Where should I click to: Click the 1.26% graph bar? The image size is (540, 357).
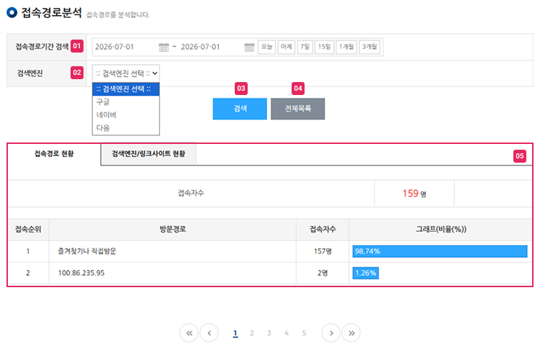(x=366, y=273)
